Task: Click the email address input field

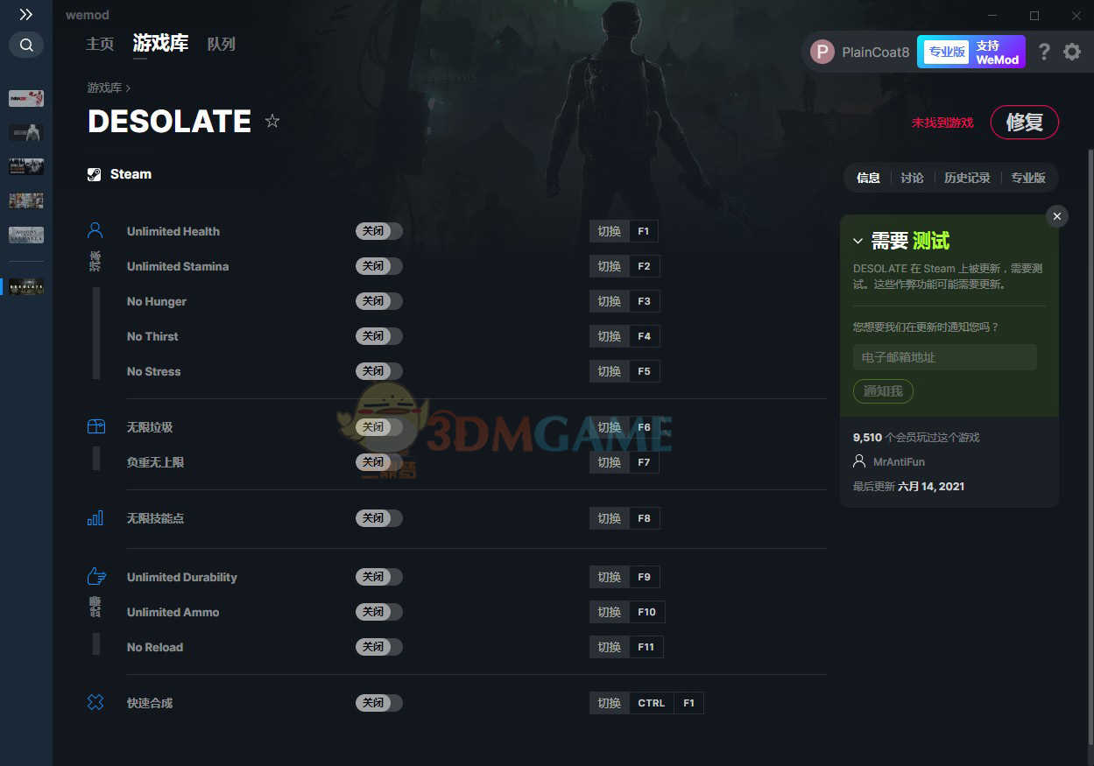Action: coord(945,357)
